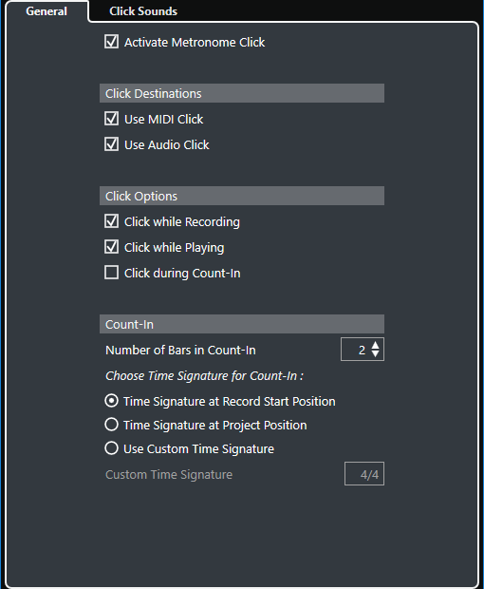The image size is (484, 589).
Task: Uncheck the Use MIDI Click option
Action: (x=111, y=119)
